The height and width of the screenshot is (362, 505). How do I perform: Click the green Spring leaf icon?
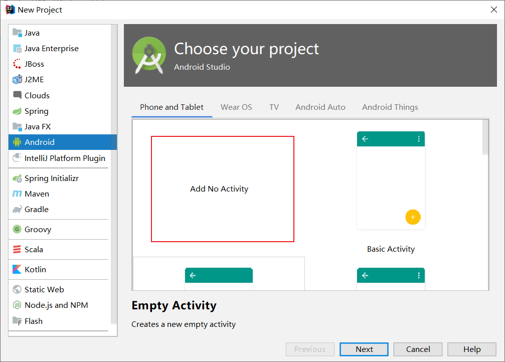[17, 111]
